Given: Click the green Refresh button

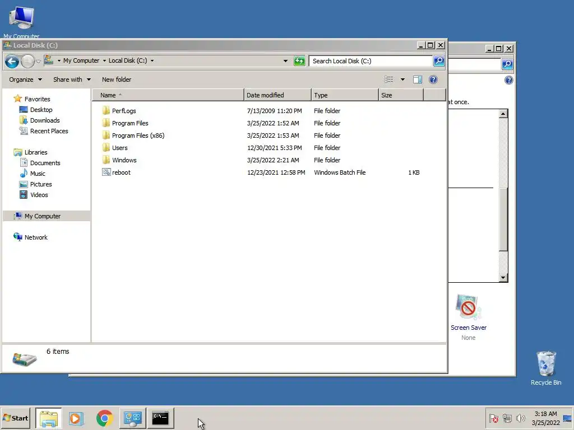Looking at the screenshot, I should point(299,61).
